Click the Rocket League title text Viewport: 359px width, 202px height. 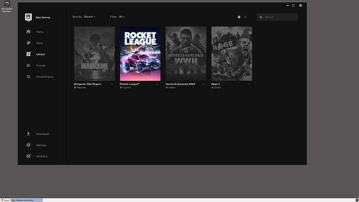click(x=130, y=84)
